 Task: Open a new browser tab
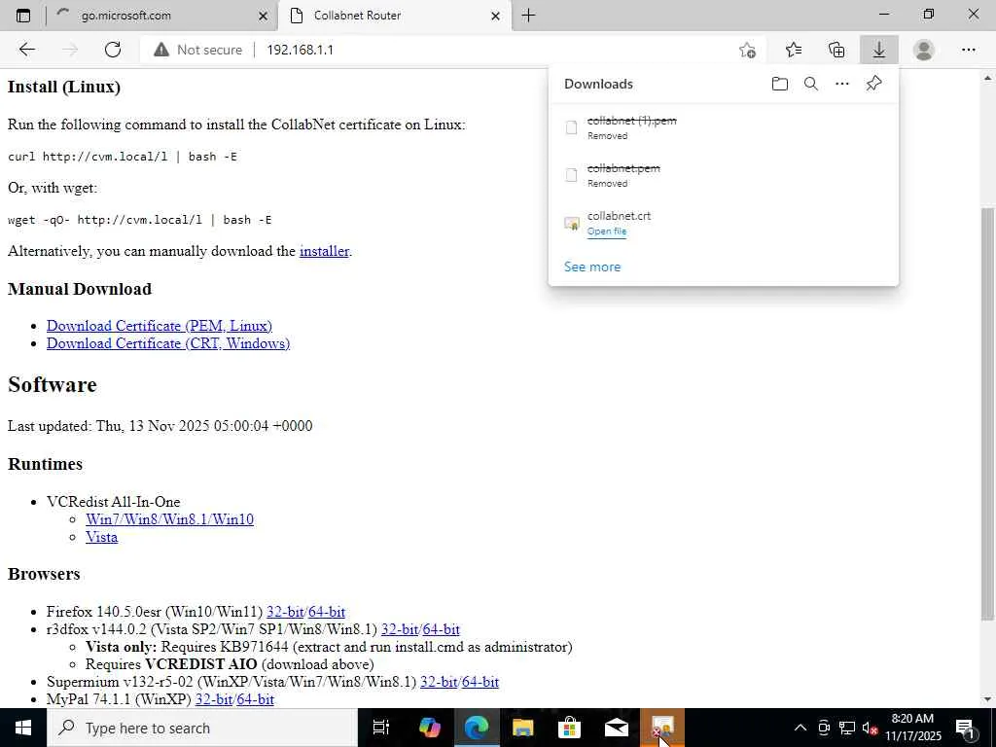coord(528,16)
